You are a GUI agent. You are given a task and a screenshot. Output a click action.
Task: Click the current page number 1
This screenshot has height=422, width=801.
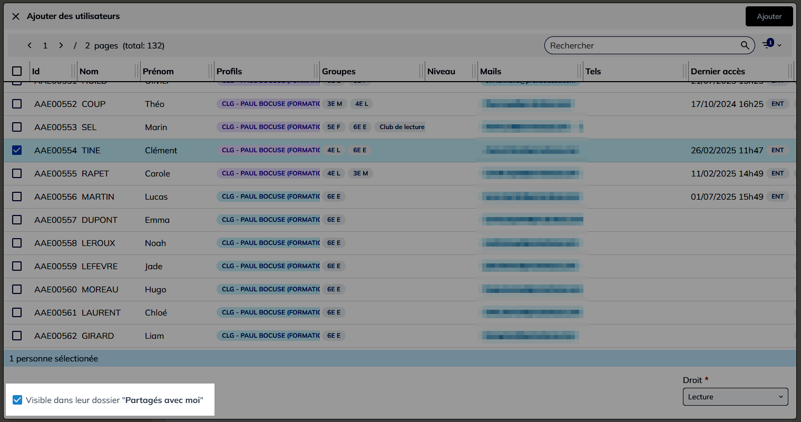[x=45, y=45]
